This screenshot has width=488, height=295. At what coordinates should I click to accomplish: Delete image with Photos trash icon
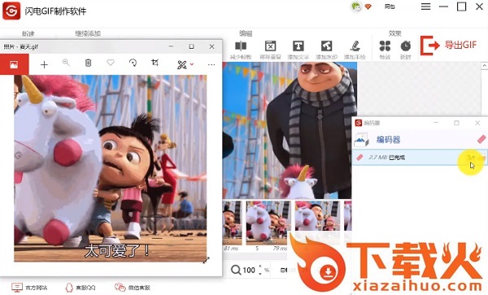coord(89,63)
